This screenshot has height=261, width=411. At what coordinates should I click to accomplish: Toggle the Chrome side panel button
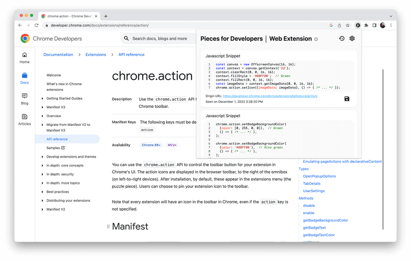tap(375, 25)
